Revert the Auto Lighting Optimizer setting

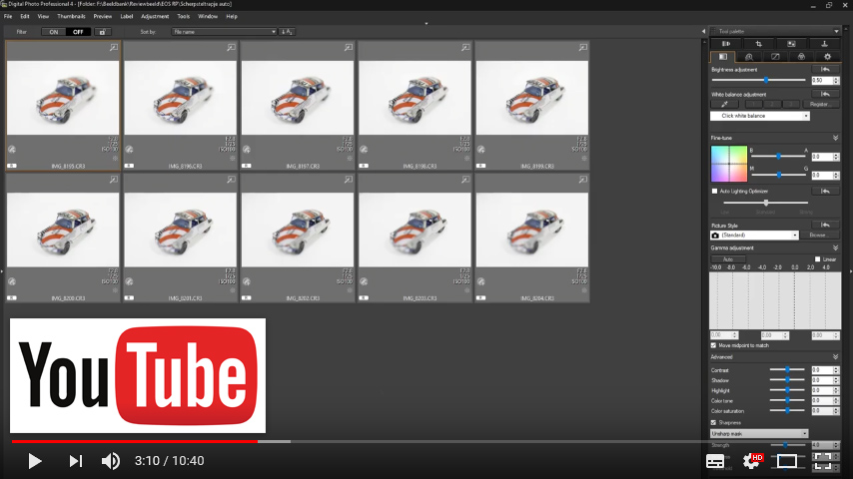pos(825,192)
